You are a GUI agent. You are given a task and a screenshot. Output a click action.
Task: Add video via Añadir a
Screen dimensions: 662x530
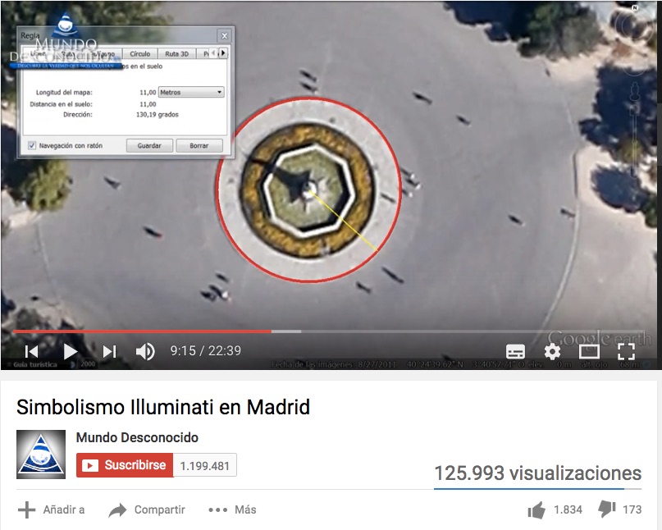pos(52,509)
